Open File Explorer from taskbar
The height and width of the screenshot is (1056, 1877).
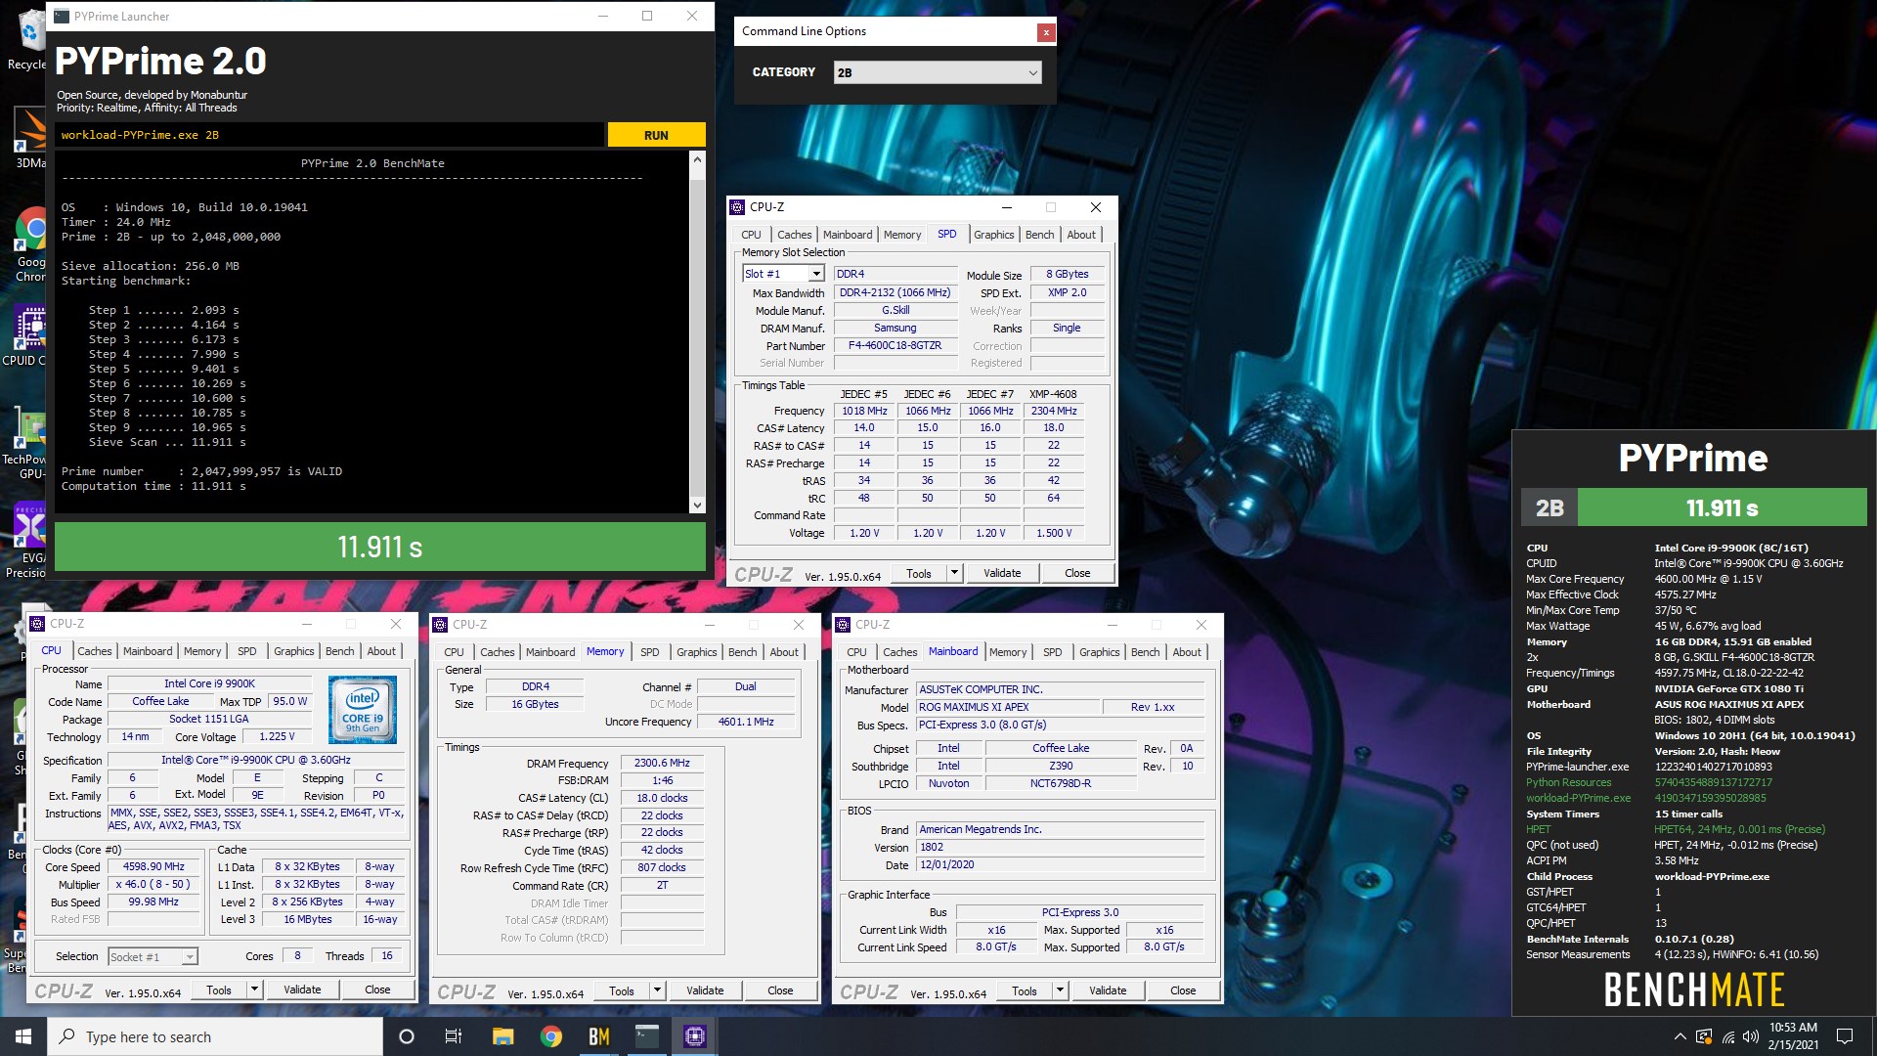tap(502, 1036)
